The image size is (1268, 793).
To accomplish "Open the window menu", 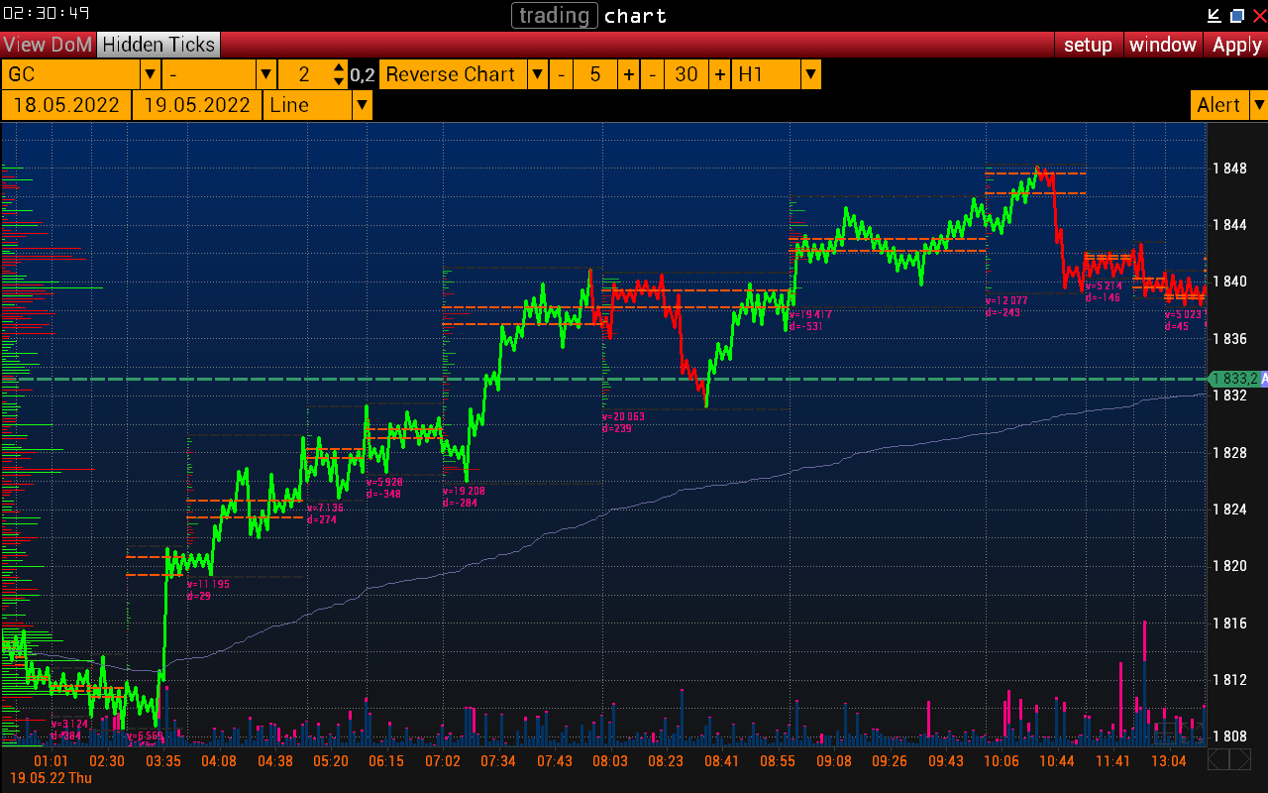I will click(1163, 45).
